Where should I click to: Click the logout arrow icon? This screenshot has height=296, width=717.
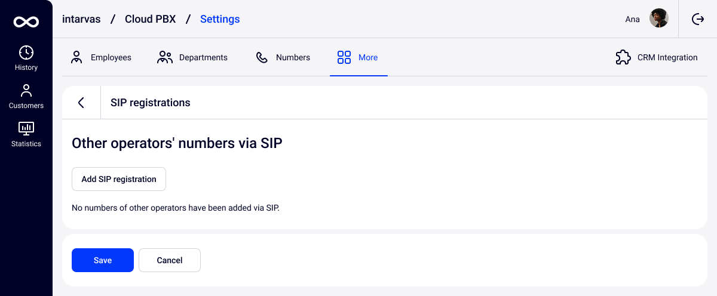pos(698,19)
